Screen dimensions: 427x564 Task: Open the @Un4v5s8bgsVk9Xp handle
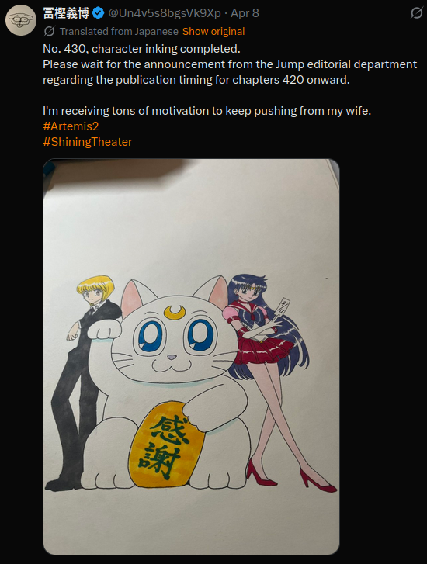165,13
